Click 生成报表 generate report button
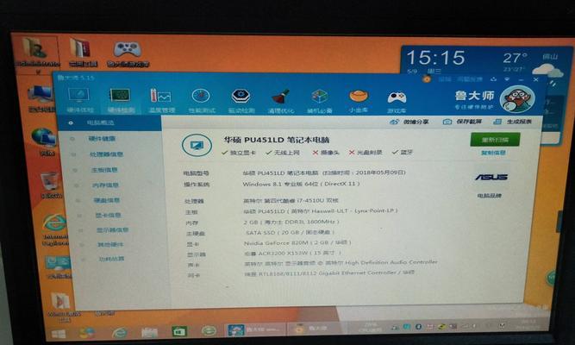 (x=512, y=122)
